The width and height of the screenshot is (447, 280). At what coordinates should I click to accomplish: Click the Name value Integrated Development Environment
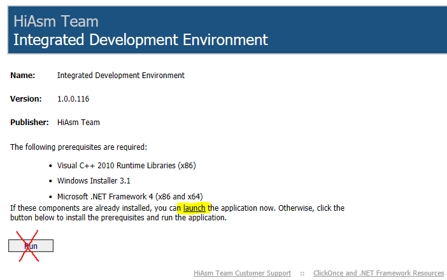coord(121,76)
